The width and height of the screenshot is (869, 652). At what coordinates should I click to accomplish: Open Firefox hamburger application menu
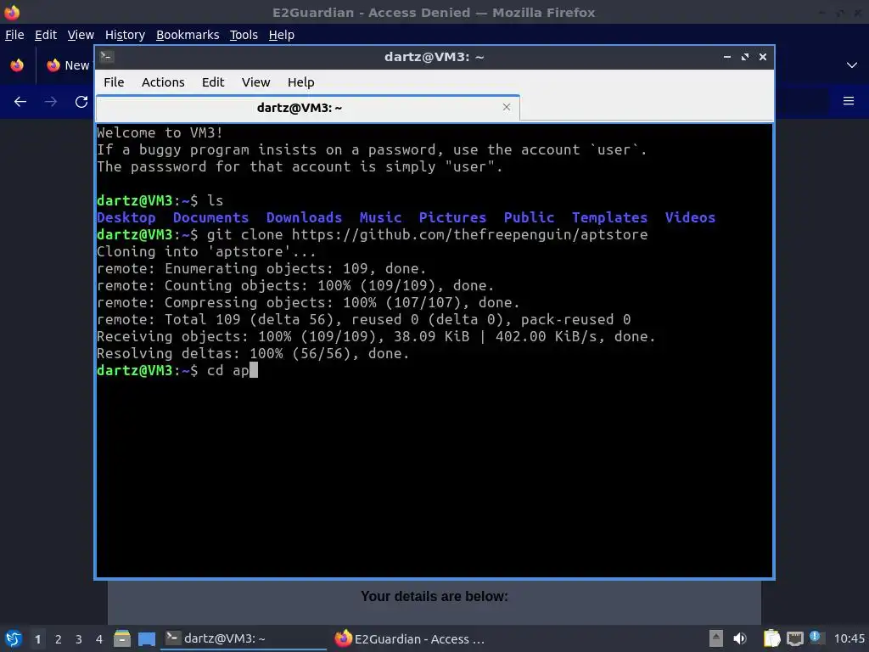[849, 101]
